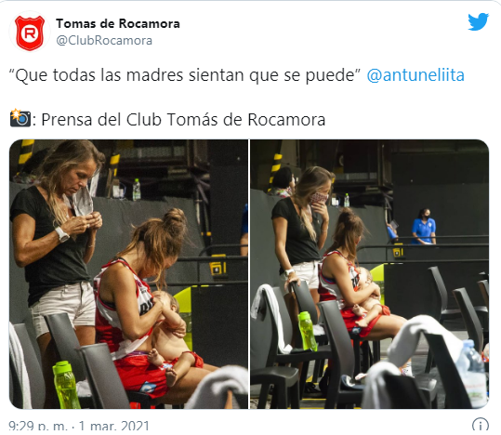The image size is (501, 435).
Task: Open the @ClubRocamora handle
Action: (104, 41)
